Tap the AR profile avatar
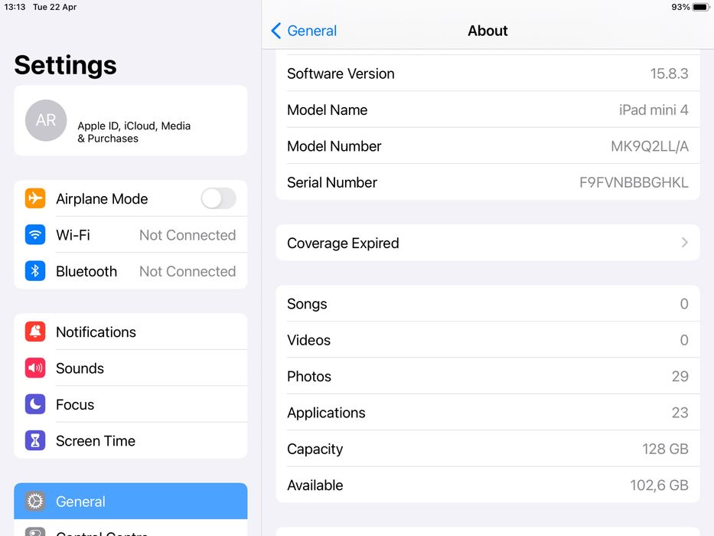Viewport: 714px width, 536px height. (46, 120)
